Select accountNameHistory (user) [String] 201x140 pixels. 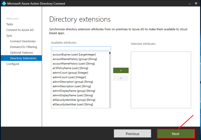pyautogui.click(x=74, y=64)
